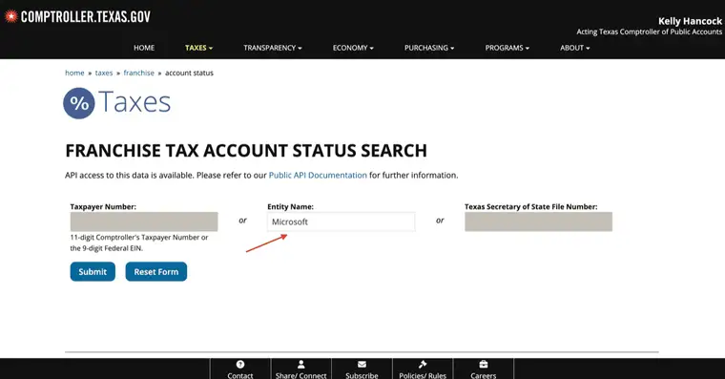Click the Entity Name field containing Microsoft
This screenshot has height=379, width=725.
coord(342,221)
